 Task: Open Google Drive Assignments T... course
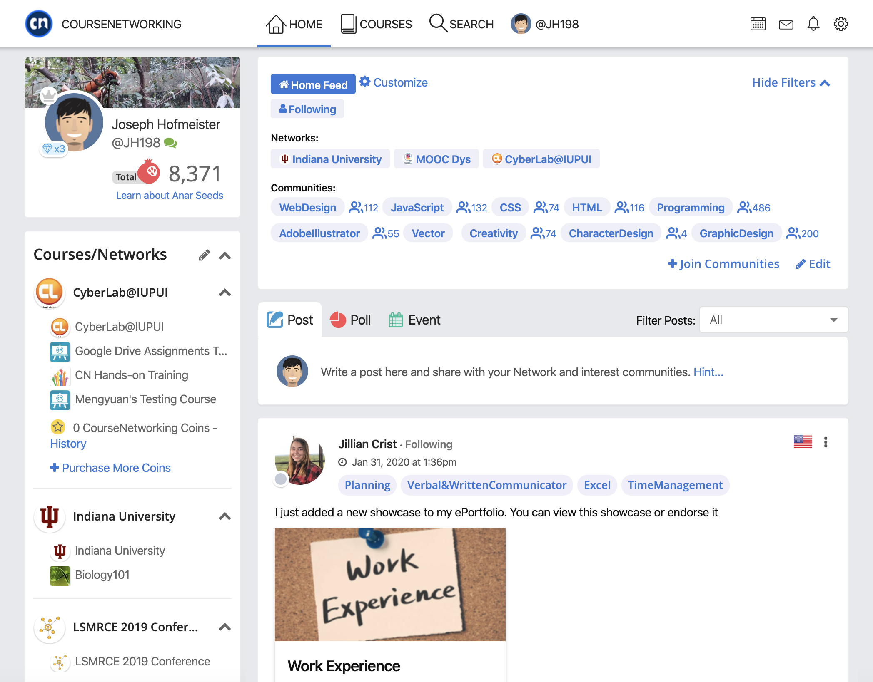139,352
